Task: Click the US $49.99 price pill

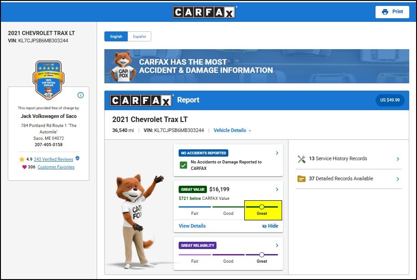Action: coord(390,100)
